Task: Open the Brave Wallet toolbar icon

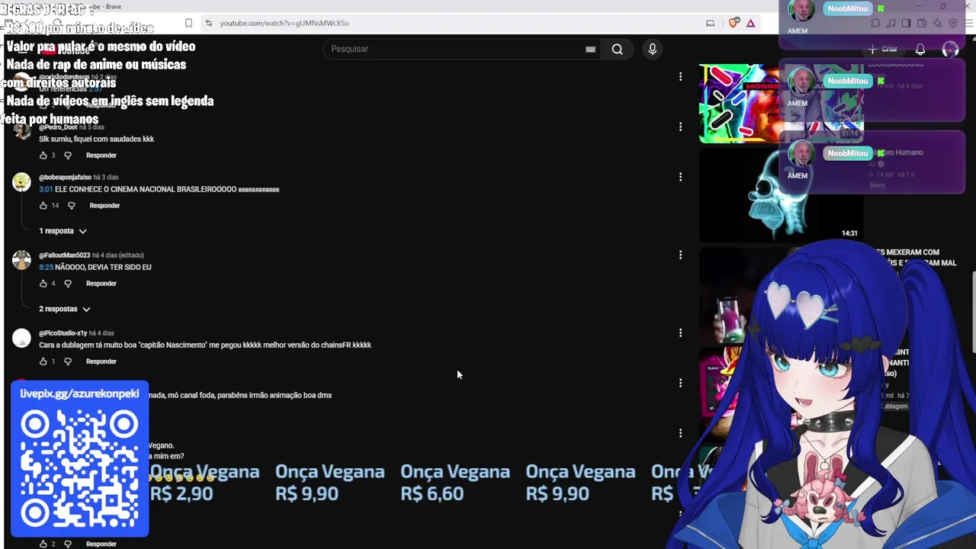Action: pyautogui.click(x=922, y=24)
